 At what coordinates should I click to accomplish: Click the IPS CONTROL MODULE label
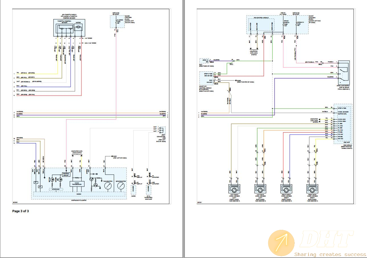[x=261, y=18]
